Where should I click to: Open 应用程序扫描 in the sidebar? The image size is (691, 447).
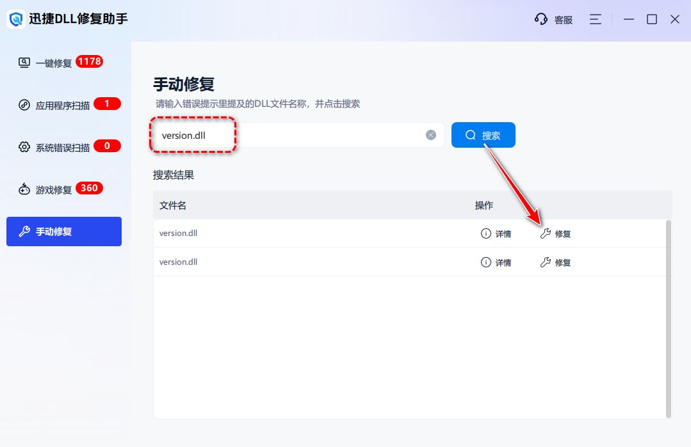click(63, 105)
